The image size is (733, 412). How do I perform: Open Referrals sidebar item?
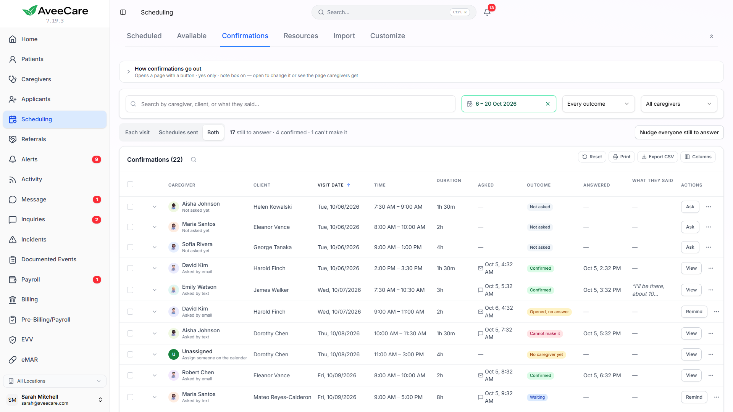tap(55, 139)
